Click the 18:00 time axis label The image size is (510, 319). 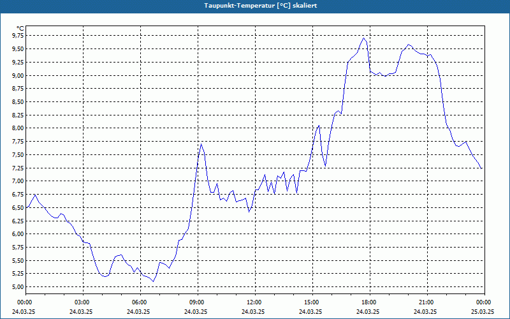[370, 302]
